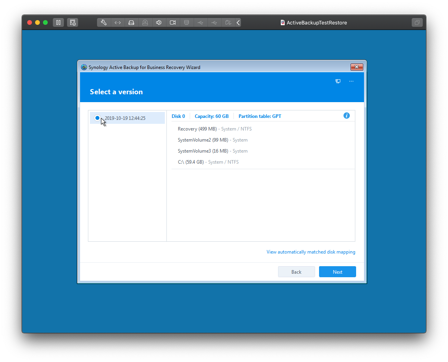Open the printer device icon
The height and width of the screenshot is (362, 448).
click(x=187, y=22)
